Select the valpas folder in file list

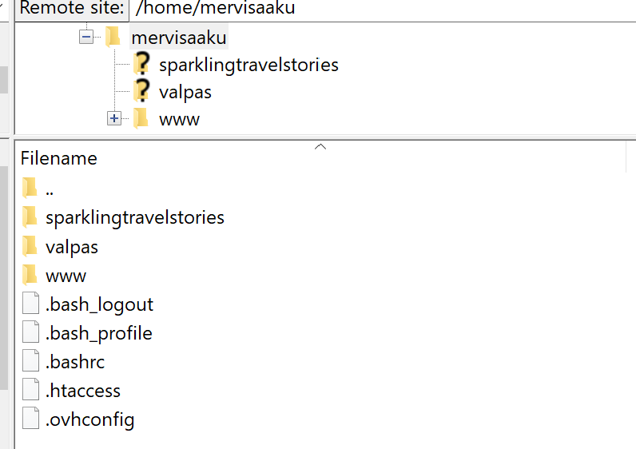pyautogui.click(x=72, y=247)
